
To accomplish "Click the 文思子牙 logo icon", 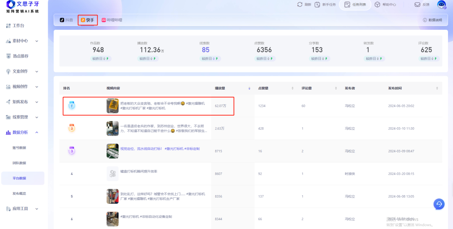I will (x=10, y=4).
